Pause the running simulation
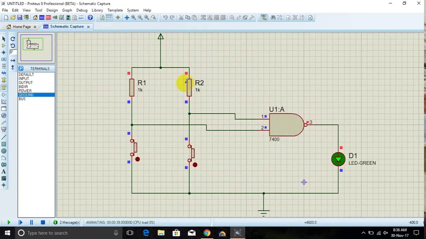 (31, 222)
